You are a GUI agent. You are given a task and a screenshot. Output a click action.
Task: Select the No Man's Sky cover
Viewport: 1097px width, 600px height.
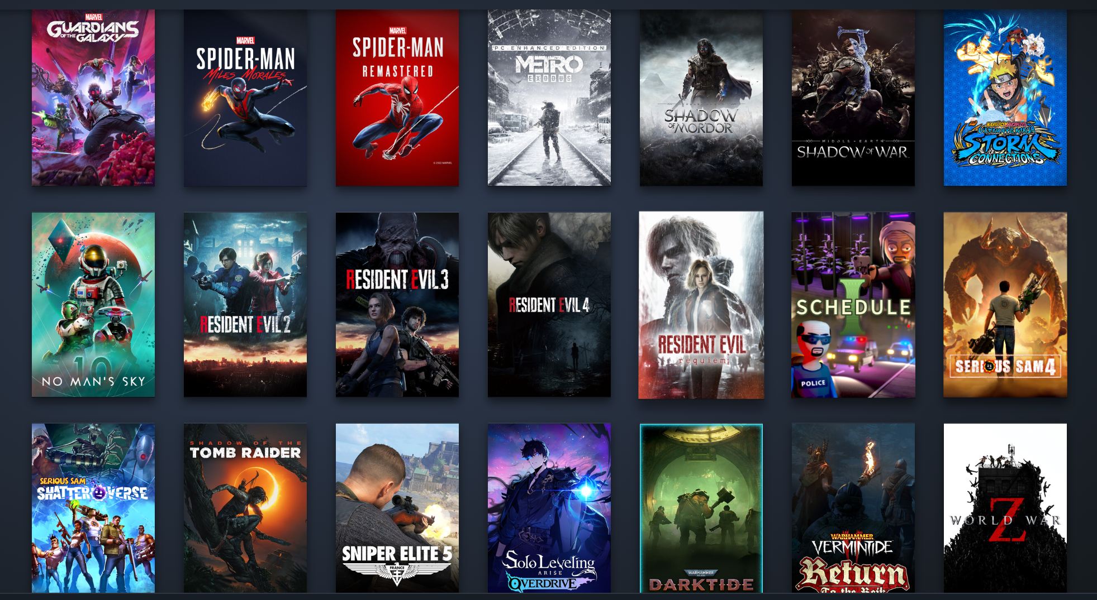(93, 305)
